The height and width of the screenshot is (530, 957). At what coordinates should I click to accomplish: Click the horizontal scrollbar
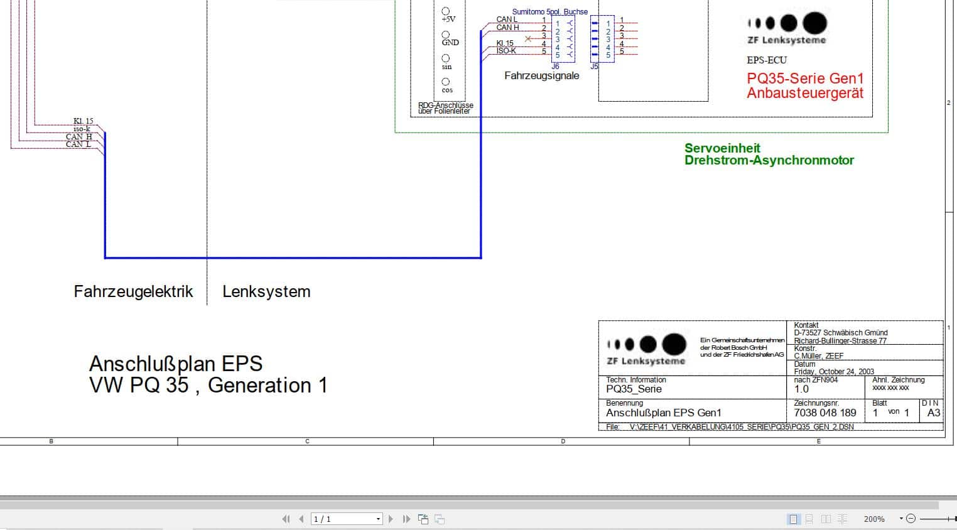tap(469, 505)
